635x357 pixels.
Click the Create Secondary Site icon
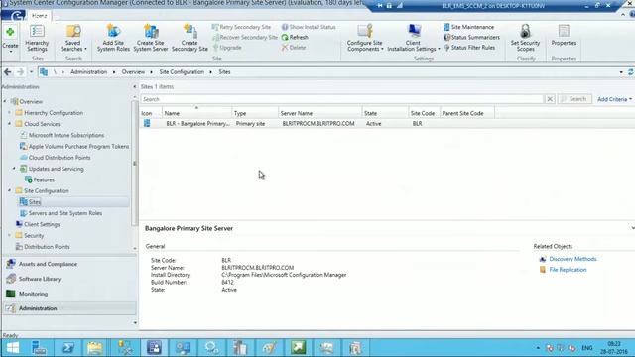click(x=190, y=38)
